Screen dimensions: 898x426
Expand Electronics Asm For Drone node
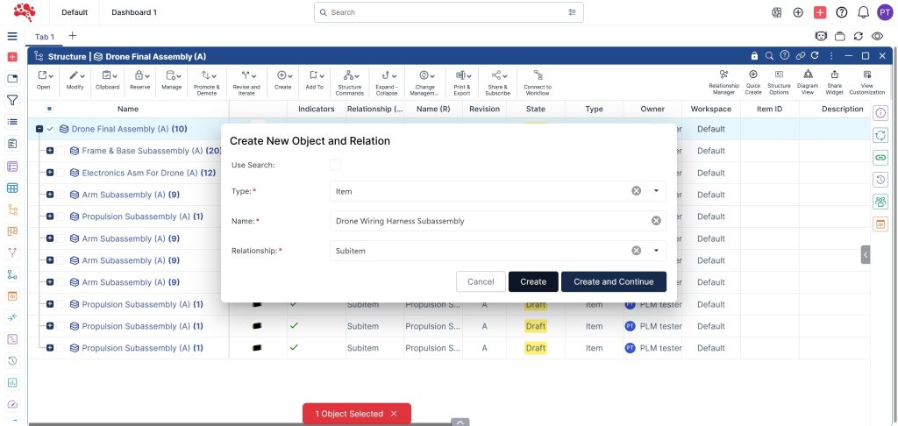pyautogui.click(x=50, y=173)
